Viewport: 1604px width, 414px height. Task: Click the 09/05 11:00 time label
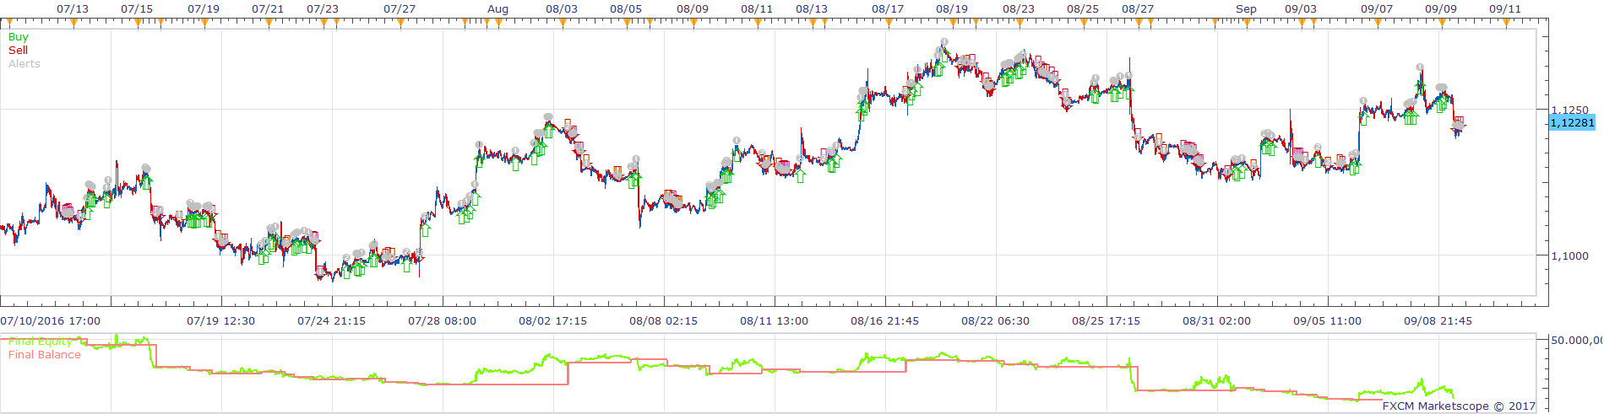(x=1328, y=321)
